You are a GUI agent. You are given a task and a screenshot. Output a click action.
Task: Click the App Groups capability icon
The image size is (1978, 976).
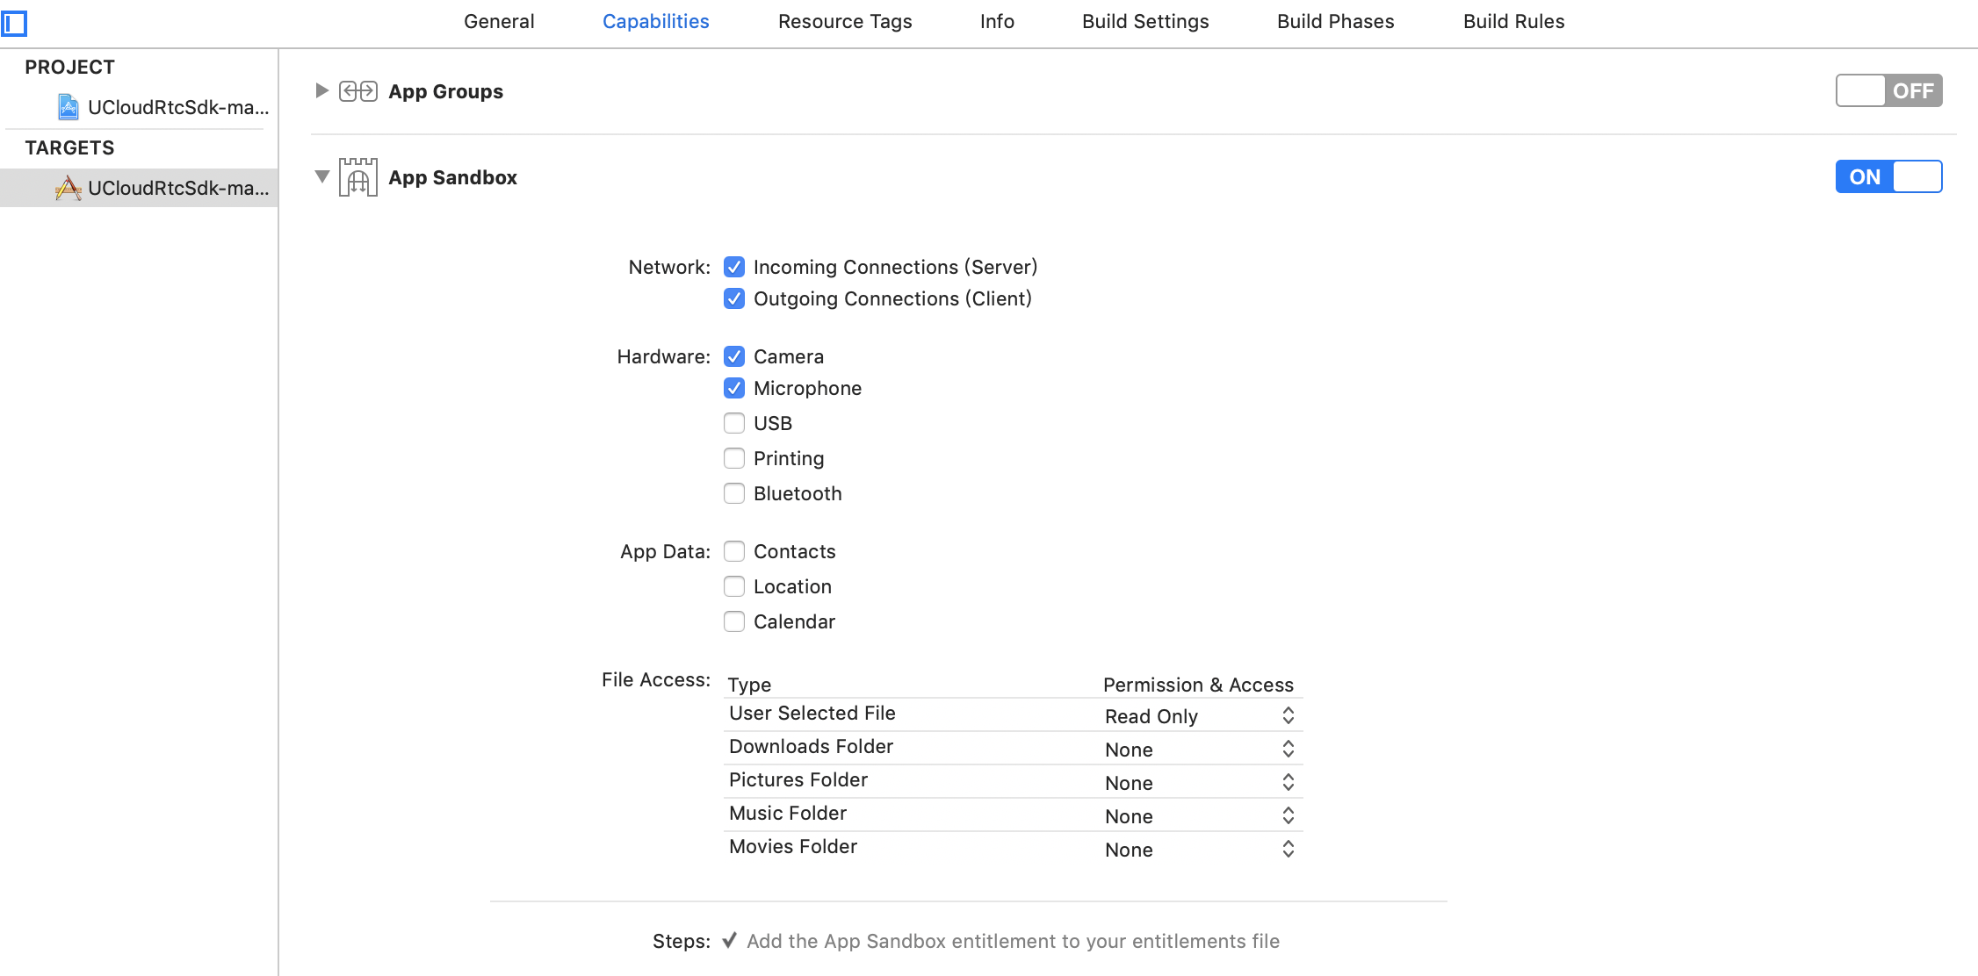tap(357, 91)
